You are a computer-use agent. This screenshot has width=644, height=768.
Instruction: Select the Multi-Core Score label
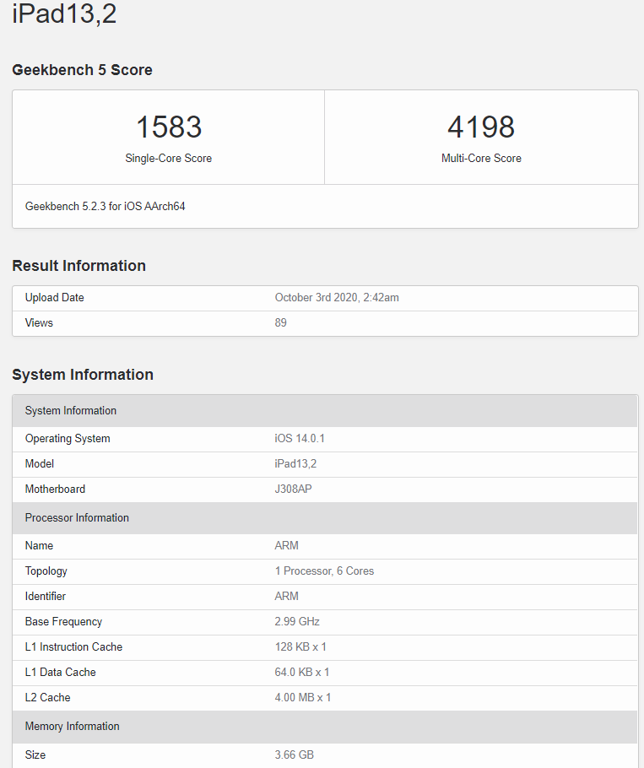[481, 158]
